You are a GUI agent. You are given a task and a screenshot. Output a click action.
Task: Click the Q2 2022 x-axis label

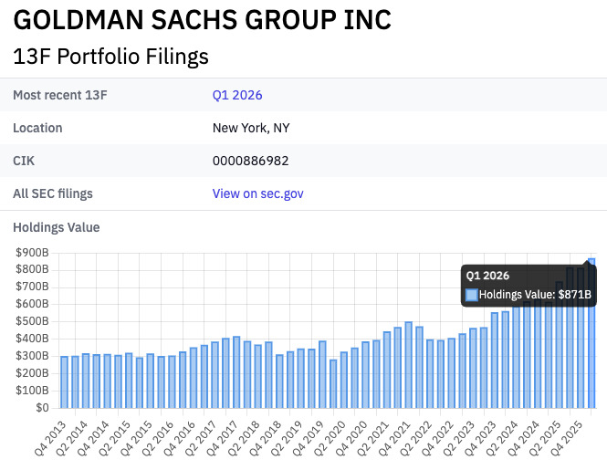[415, 438]
